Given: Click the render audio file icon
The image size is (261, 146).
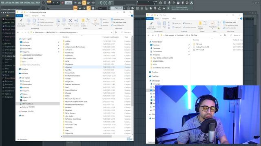Looking at the screenshot, I should click(x=183, y=3).
